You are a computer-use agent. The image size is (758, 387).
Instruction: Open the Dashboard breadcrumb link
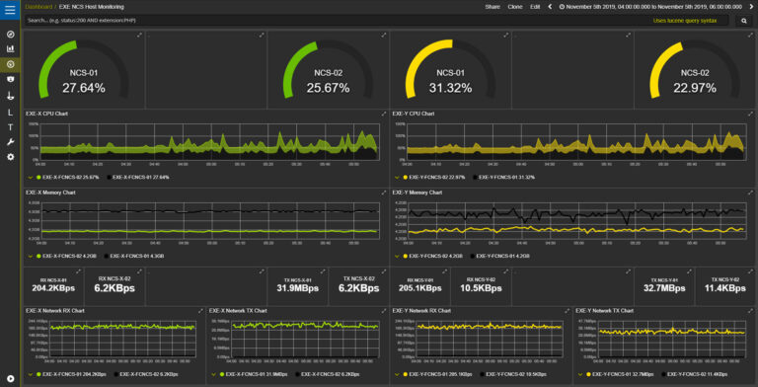tap(38, 7)
